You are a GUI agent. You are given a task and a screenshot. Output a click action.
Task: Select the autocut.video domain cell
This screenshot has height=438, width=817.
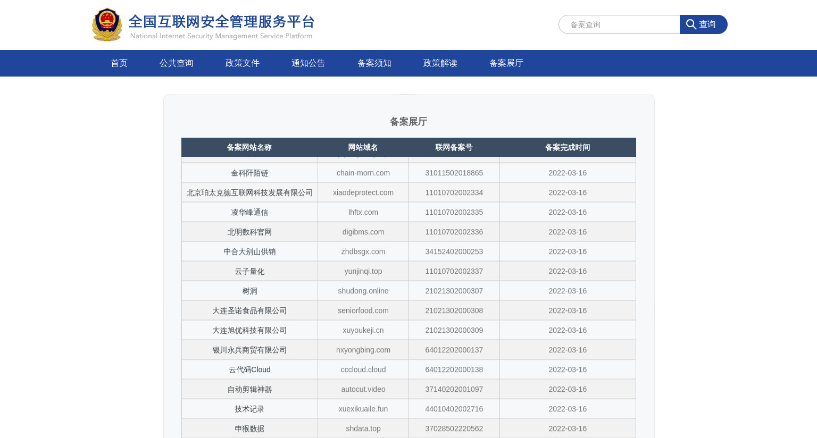click(363, 389)
